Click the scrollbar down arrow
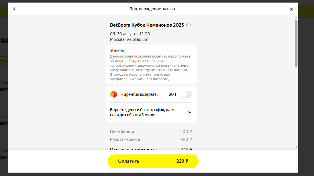Image resolution: width=314 pixels, height=176 pixels. [x=296, y=147]
